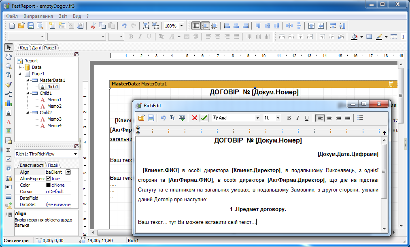
Task: Toggle the show grid button
Action: pyautogui.click(x=196, y=26)
